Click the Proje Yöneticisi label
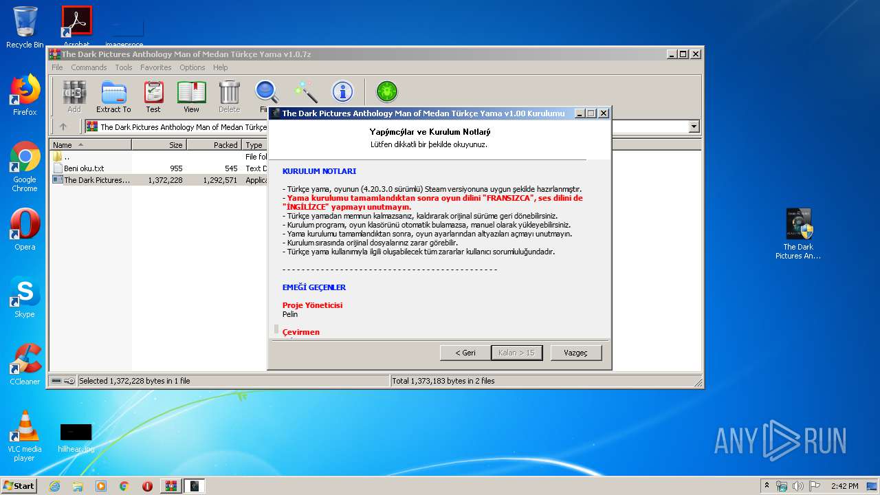Screen dimensions: 880x495 point(312,305)
